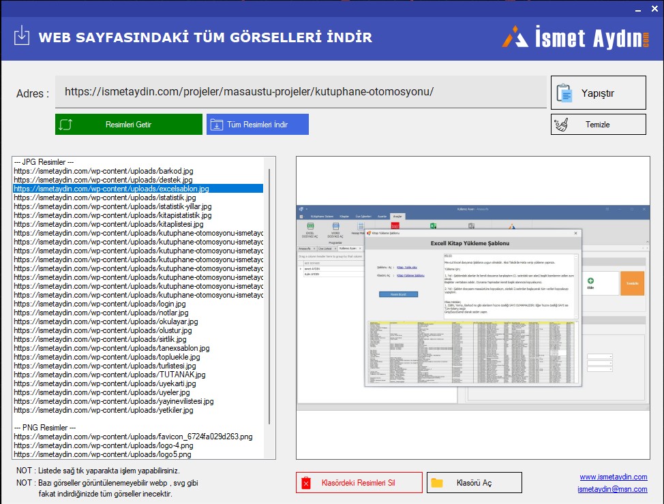Select login.jpg from the list
The width and height of the screenshot is (664, 504).
100,304
